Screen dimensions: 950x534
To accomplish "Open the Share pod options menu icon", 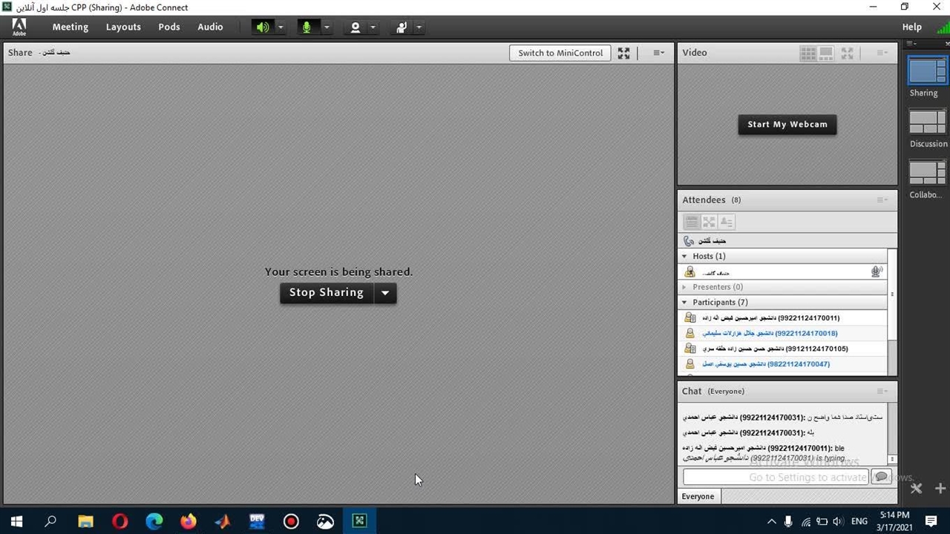I will (658, 53).
